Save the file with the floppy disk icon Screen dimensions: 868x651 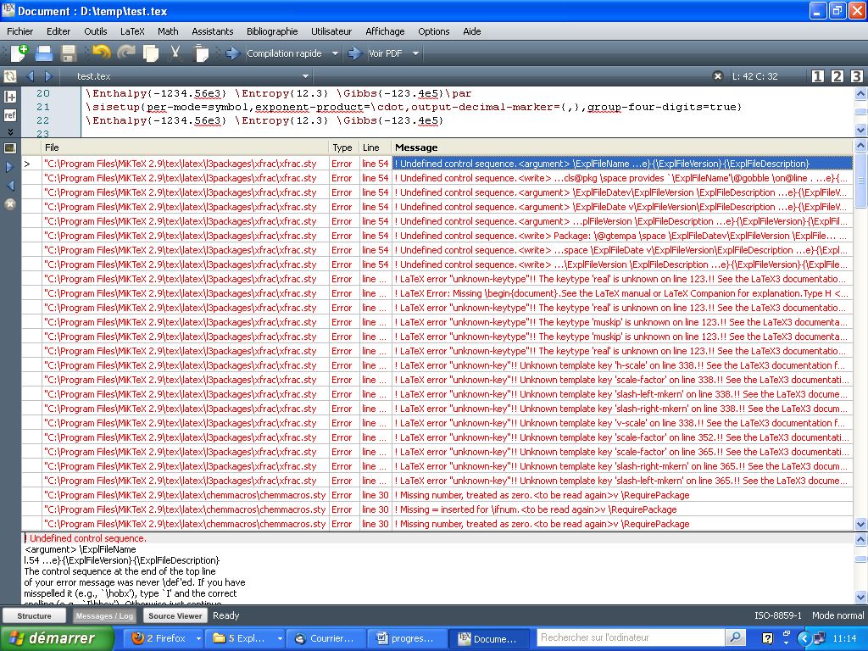coord(68,53)
